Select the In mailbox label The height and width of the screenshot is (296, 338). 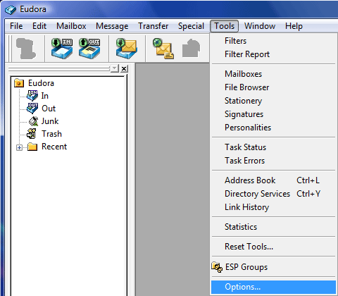[x=45, y=96]
